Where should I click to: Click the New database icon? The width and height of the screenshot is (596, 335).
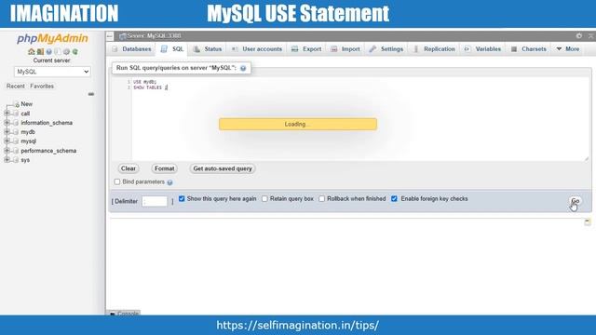pos(17,104)
